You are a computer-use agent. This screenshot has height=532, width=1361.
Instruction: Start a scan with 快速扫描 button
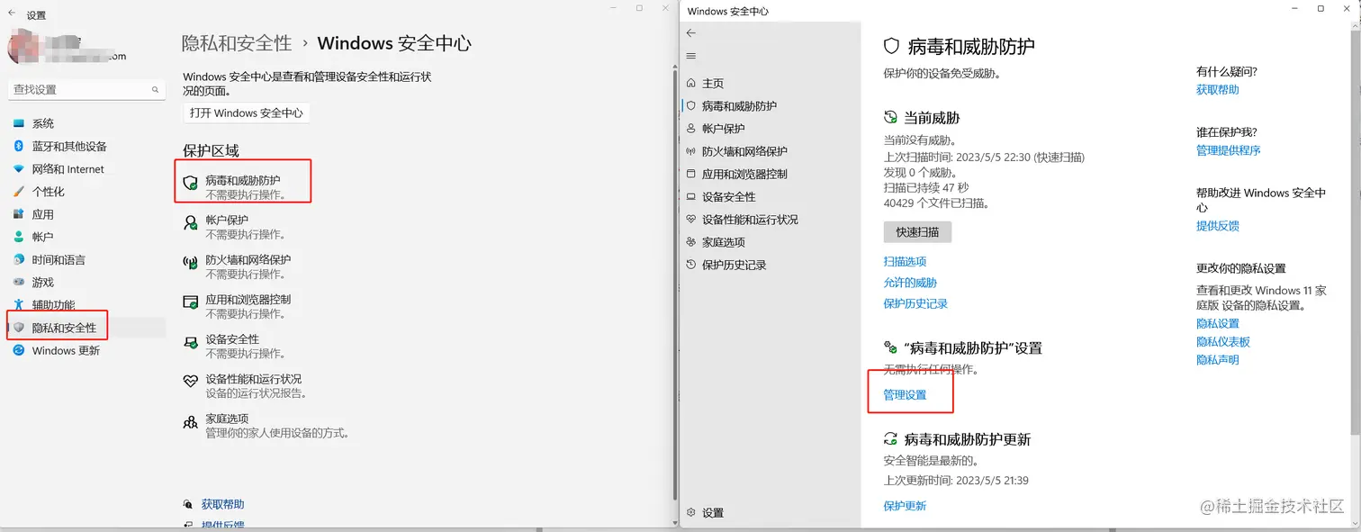917,232
